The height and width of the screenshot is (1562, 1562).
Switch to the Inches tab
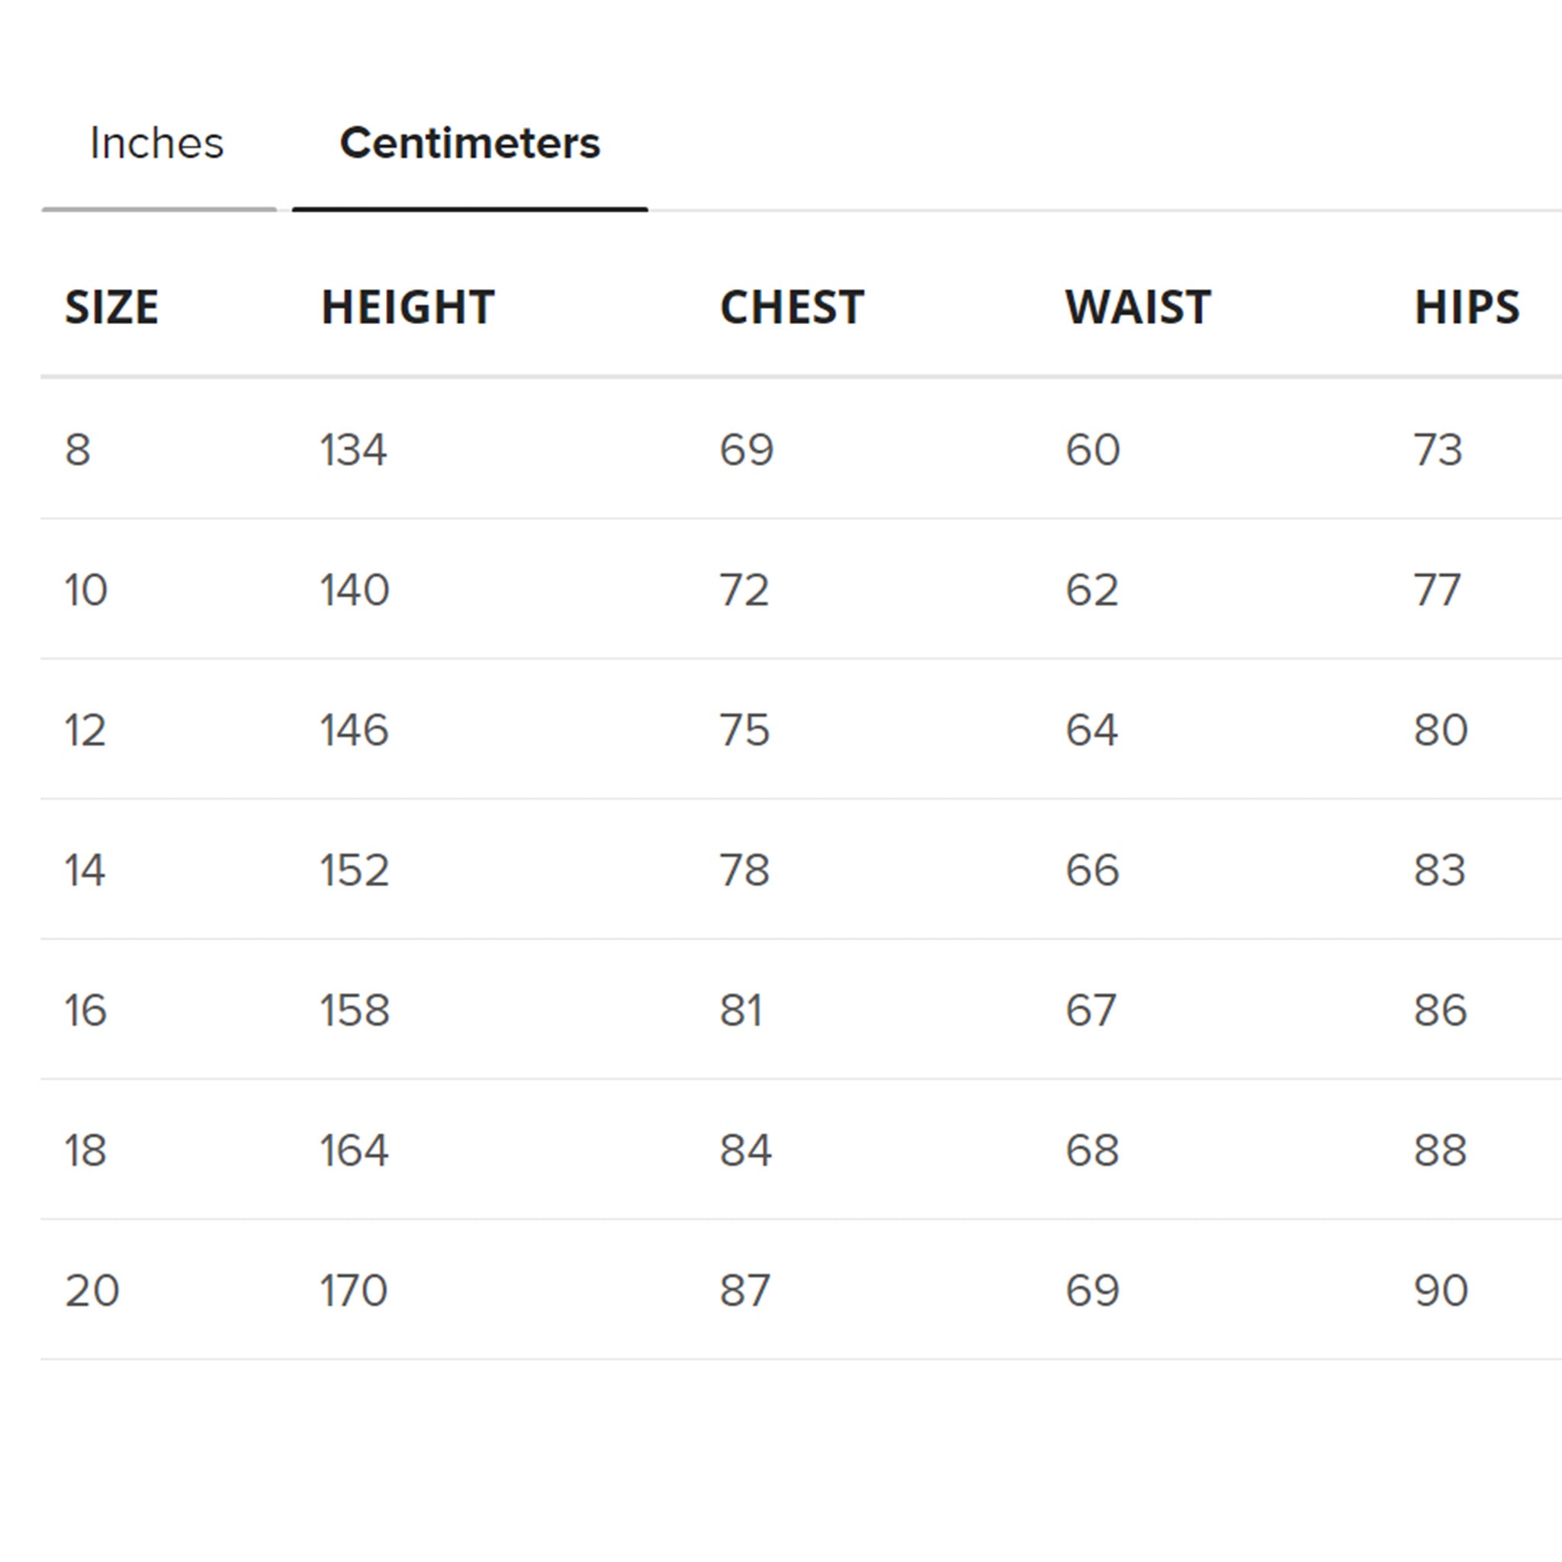point(159,144)
